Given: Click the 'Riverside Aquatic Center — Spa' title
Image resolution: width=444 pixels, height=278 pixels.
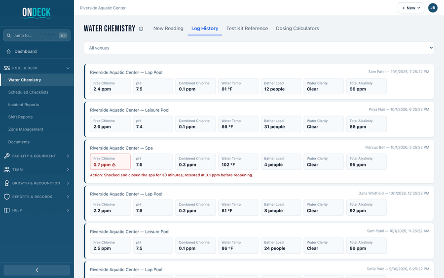Looking at the screenshot, I should 121,148.
